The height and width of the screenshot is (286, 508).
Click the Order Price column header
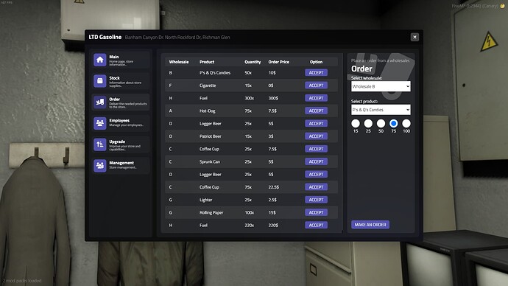click(278, 62)
